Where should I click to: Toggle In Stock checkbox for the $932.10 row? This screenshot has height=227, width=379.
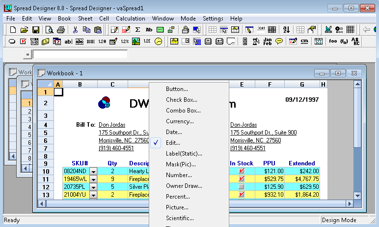241,194
